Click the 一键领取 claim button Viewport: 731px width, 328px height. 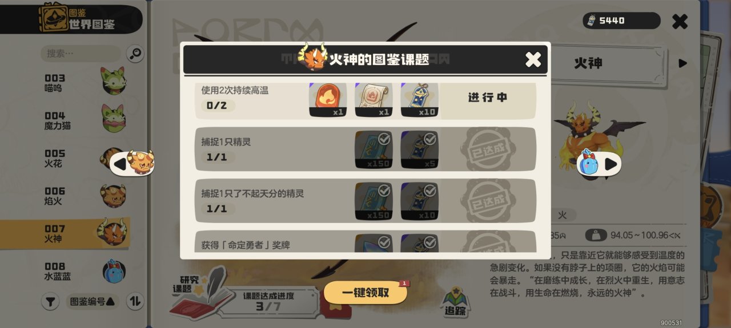[365, 293]
